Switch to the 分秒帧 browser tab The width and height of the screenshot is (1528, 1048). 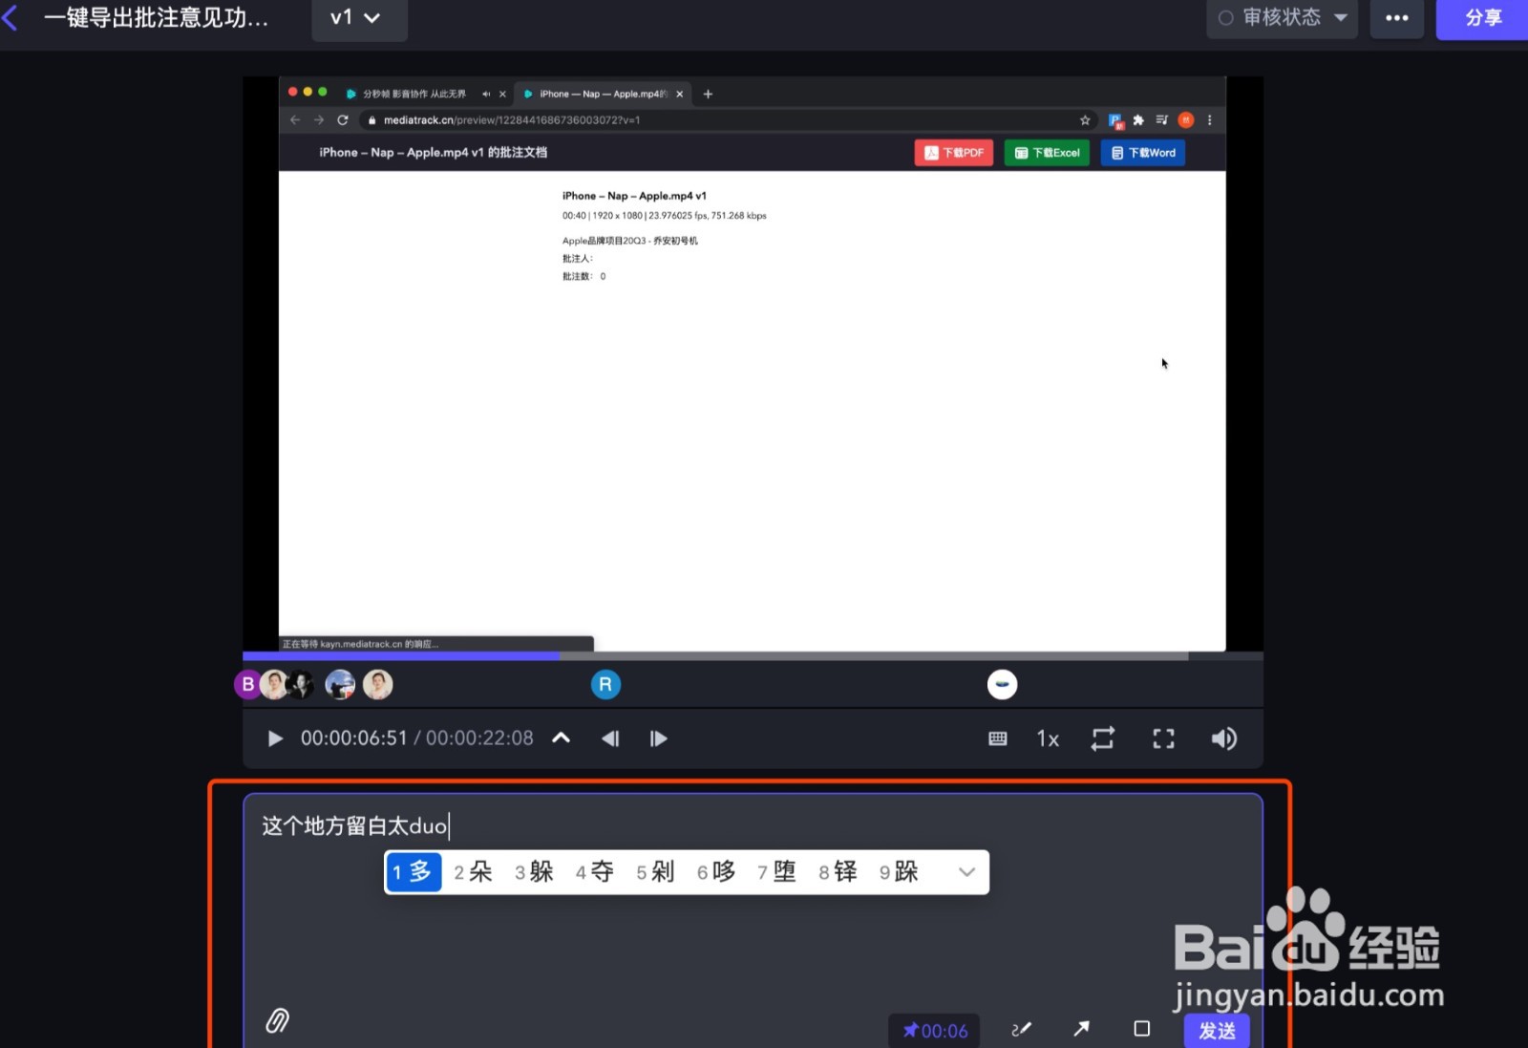click(x=414, y=94)
